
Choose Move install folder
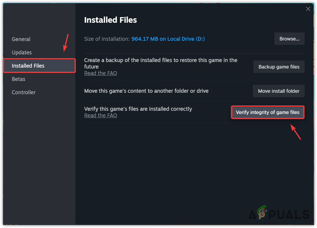(x=279, y=91)
